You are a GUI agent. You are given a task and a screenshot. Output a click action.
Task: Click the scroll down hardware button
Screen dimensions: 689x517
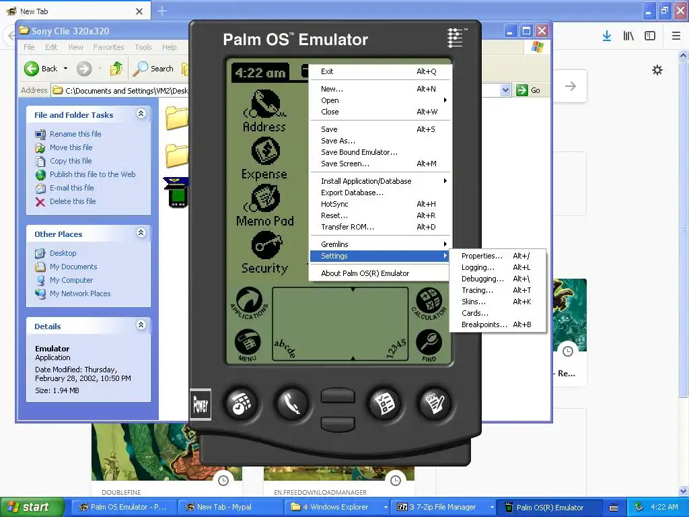(338, 424)
